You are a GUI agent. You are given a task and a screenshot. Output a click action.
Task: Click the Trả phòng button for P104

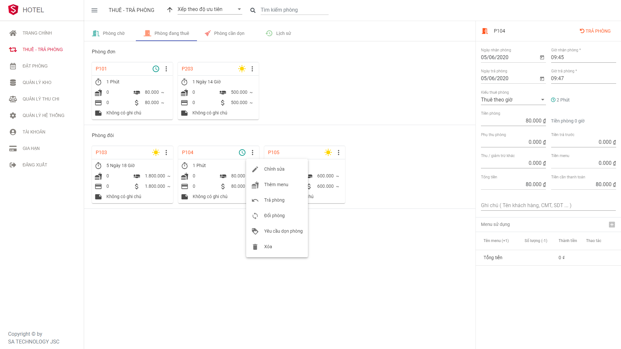pyautogui.click(x=595, y=31)
